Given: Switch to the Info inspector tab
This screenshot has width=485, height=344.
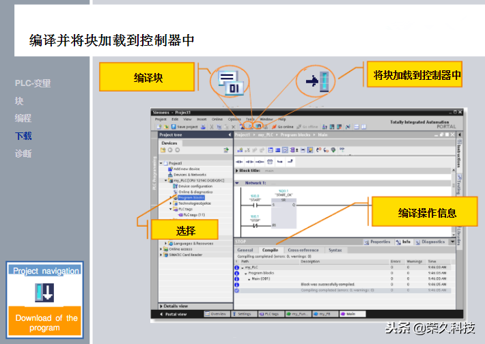Looking at the screenshot, I should 403,242.
